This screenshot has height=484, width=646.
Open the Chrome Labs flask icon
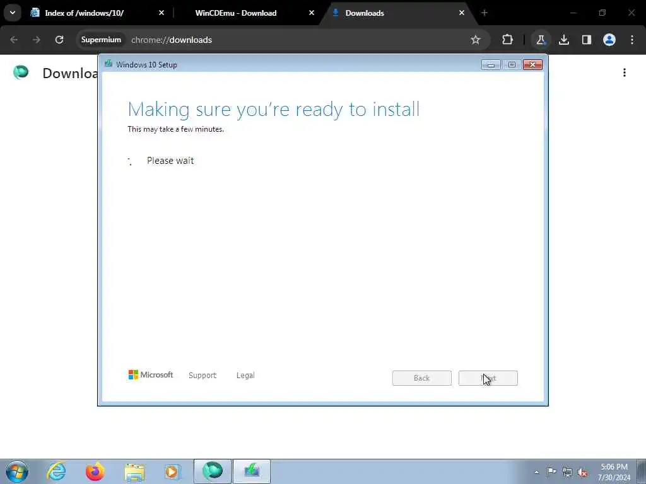[541, 40]
